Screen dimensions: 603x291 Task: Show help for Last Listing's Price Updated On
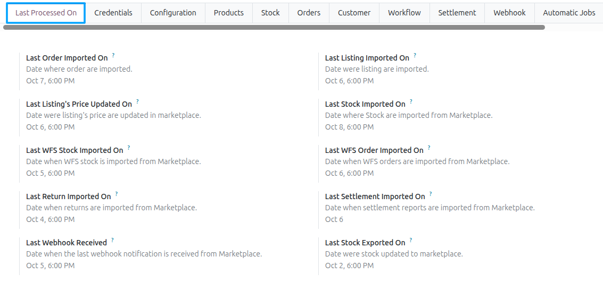click(137, 101)
